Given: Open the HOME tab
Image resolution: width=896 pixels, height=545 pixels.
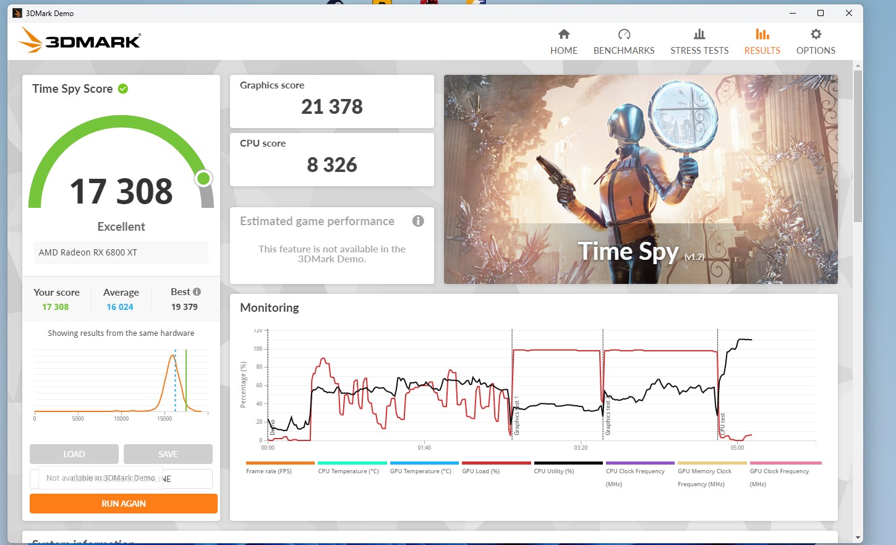Looking at the screenshot, I should click(x=564, y=42).
